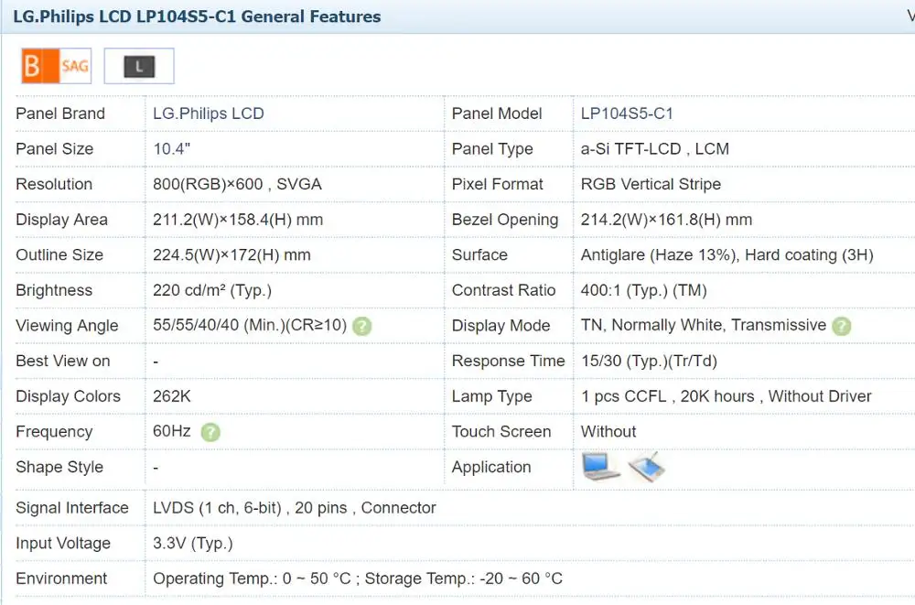
Task: Select the page title heading text
Action: coord(197,16)
